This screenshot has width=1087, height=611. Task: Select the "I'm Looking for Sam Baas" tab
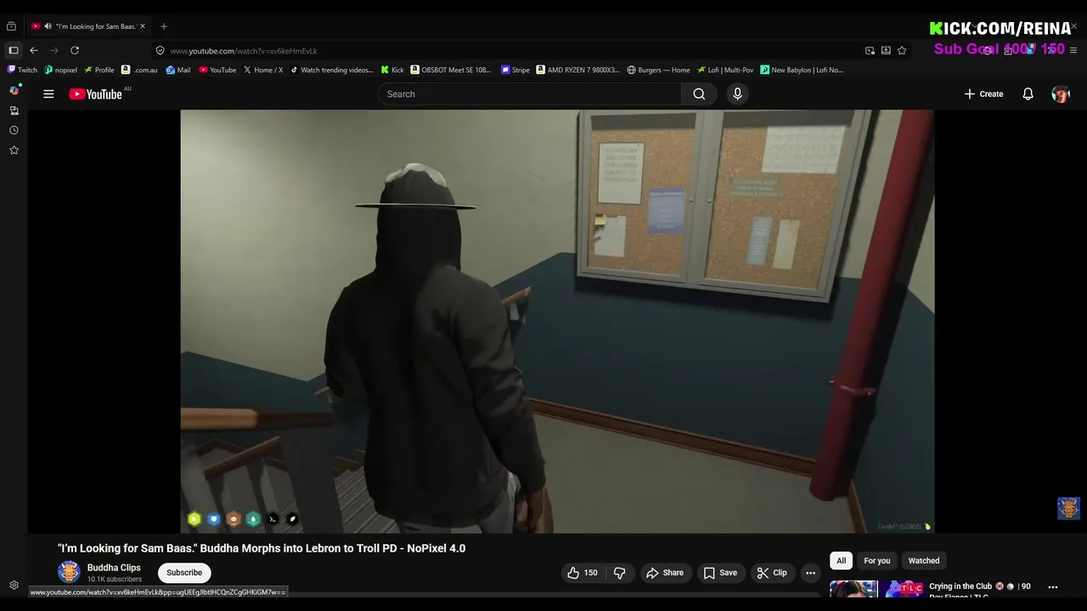point(89,26)
